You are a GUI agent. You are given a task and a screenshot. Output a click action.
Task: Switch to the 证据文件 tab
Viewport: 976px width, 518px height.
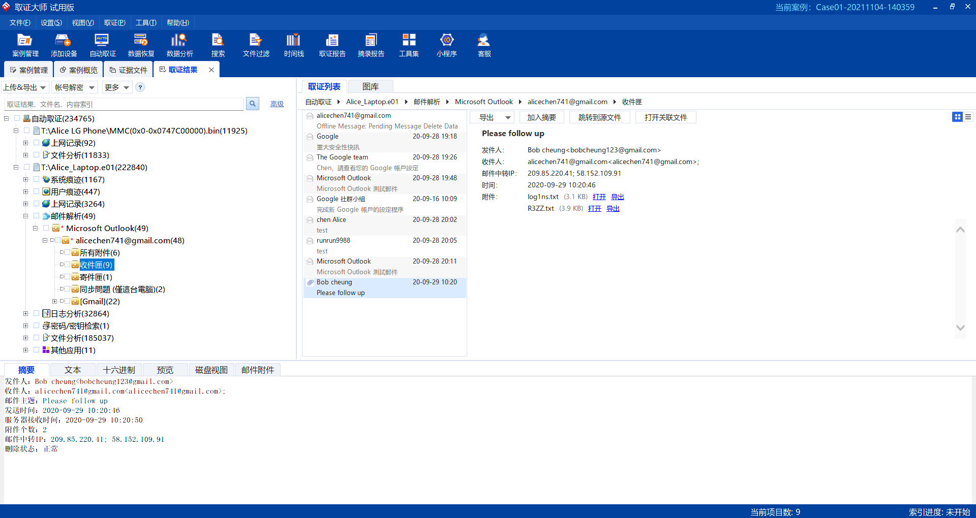[129, 70]
